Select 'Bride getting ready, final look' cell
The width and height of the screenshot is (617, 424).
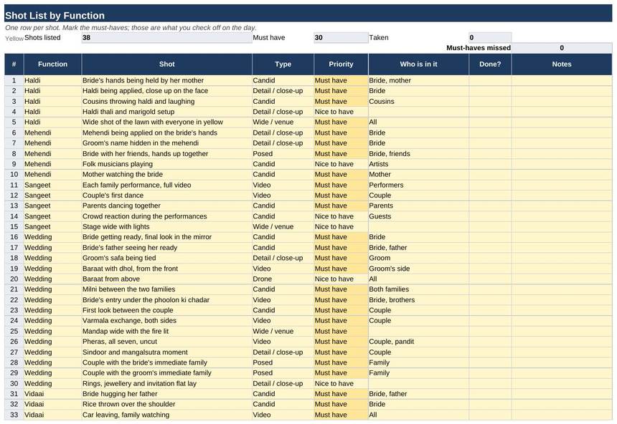point(167,237)
